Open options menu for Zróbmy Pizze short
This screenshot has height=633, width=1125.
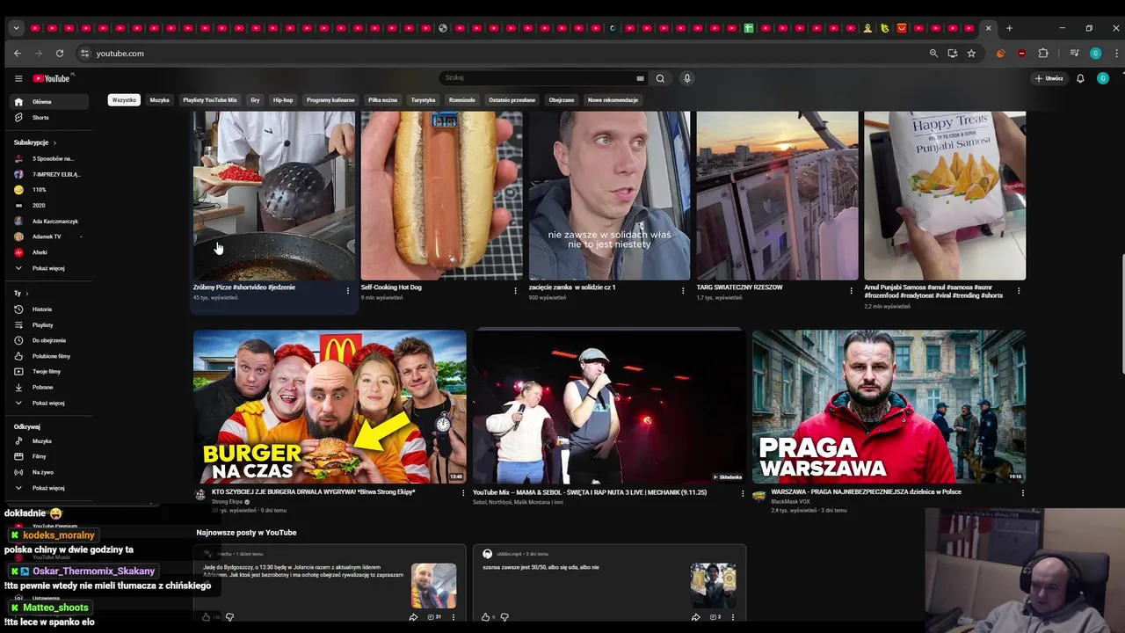(347, 290)
